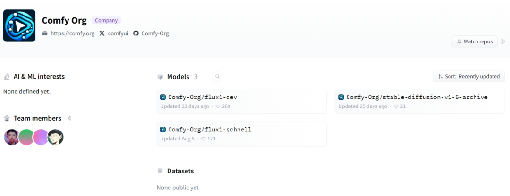The height and width of the screenshot is (196, 510).
Task: Click the AI & ML interests heading
Action: coord(39,77)
